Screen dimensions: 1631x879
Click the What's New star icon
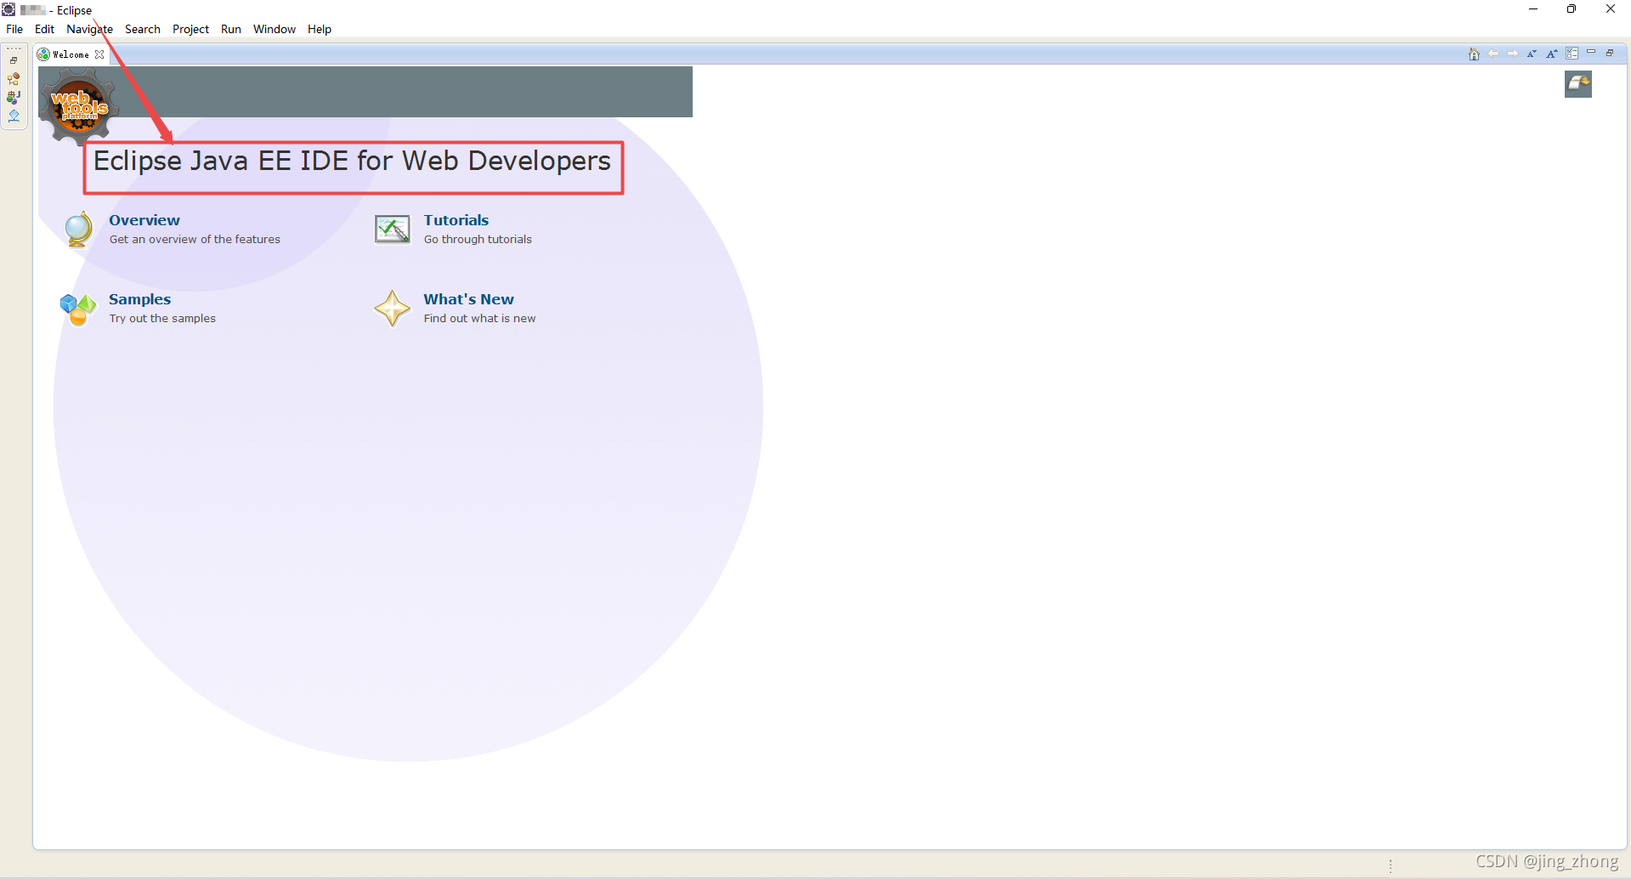pyautogui.click(x=392, y=309)
